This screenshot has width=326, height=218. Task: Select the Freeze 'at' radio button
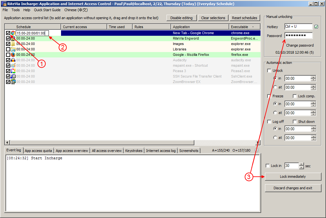point(275,113)
